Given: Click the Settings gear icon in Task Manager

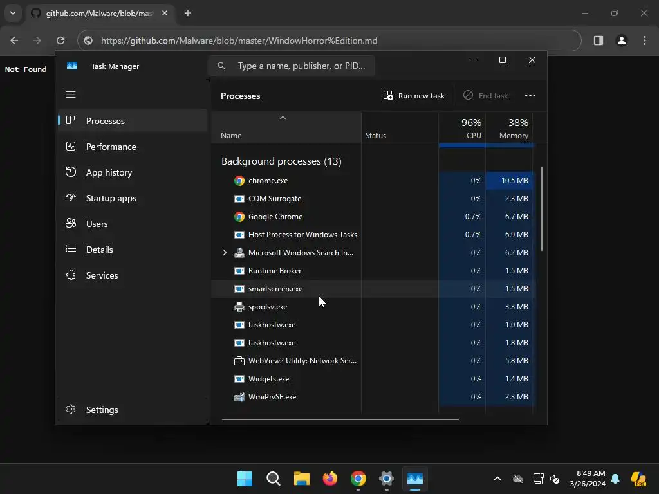Looking at the screenshot, I should 71,409.
